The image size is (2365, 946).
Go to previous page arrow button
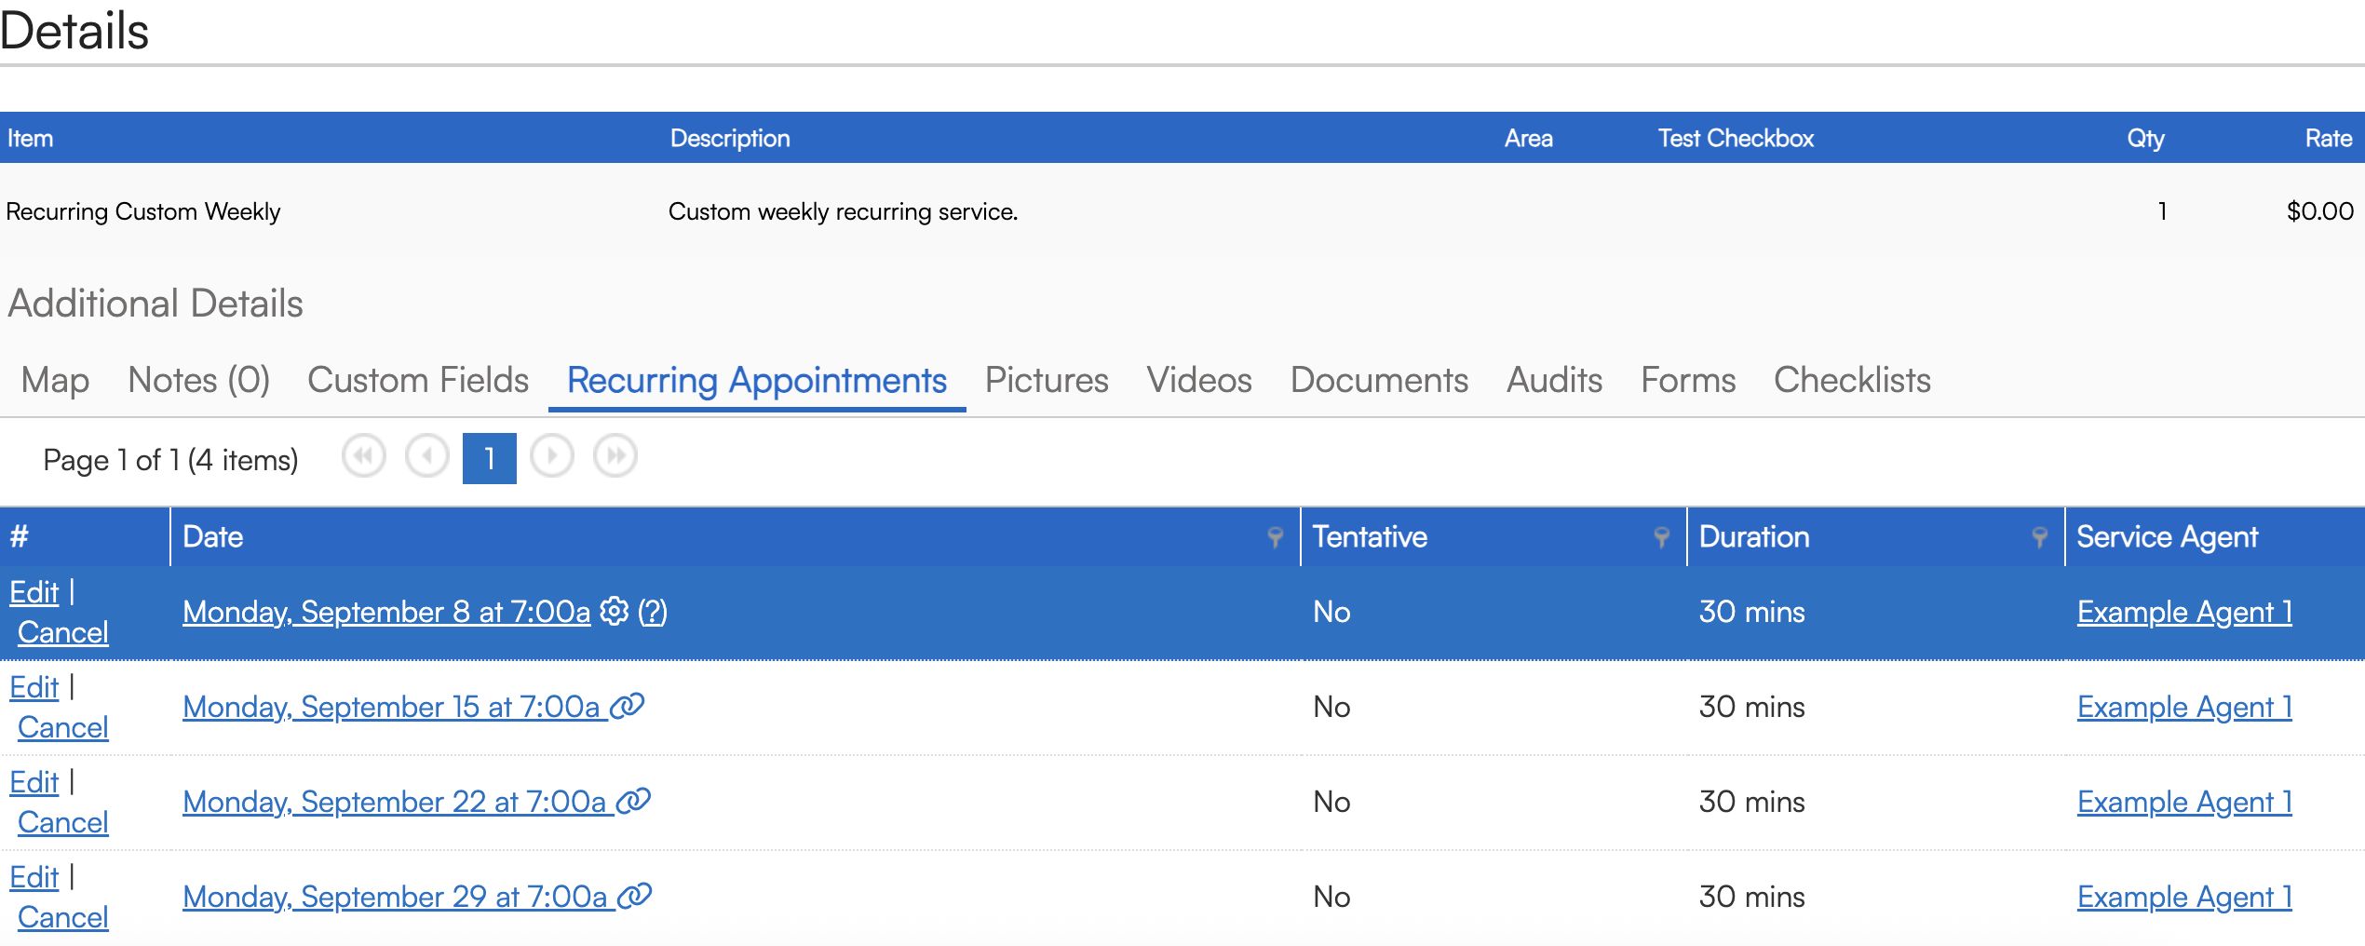click(x=427, y=457)
